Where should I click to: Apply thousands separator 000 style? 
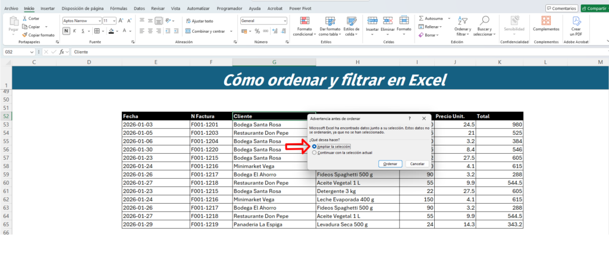266,31
